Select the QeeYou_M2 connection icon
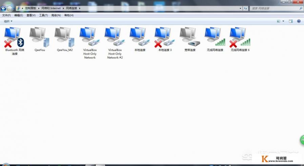Image resolution: width=304 pixels, height=166 pixels. point(64,38)
